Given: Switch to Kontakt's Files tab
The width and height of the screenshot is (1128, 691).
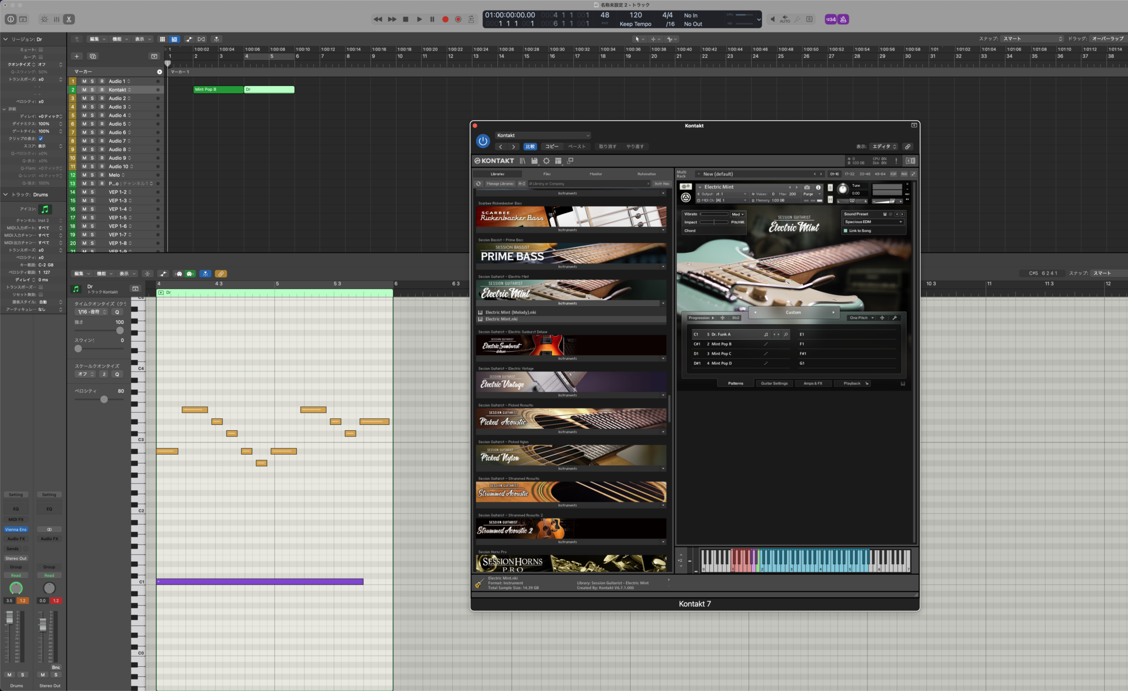Looking at the screenshot, I should coord(547,174).
